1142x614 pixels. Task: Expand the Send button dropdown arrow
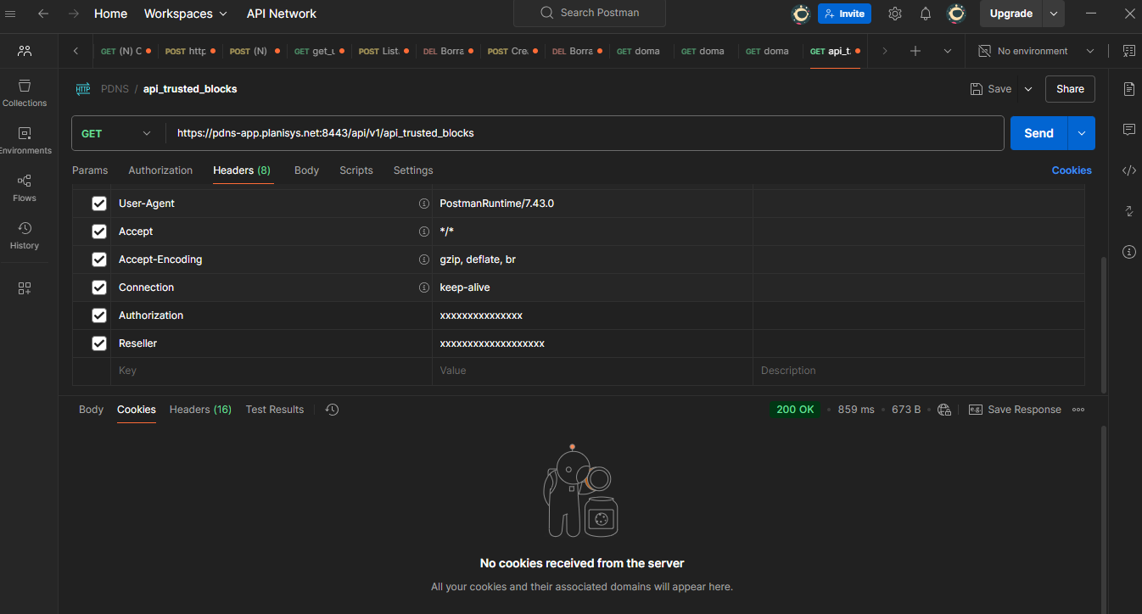(x=1081, y=133)
